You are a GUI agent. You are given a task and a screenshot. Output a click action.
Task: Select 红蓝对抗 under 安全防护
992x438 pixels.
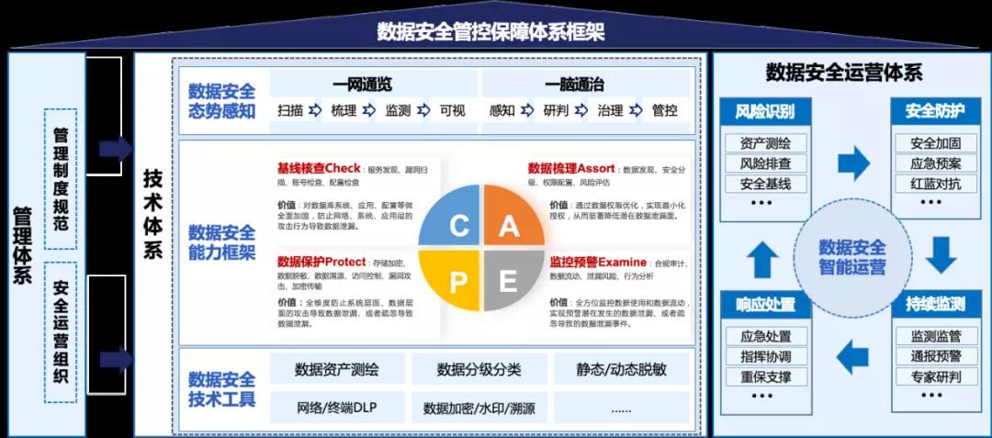click(936, 183)
